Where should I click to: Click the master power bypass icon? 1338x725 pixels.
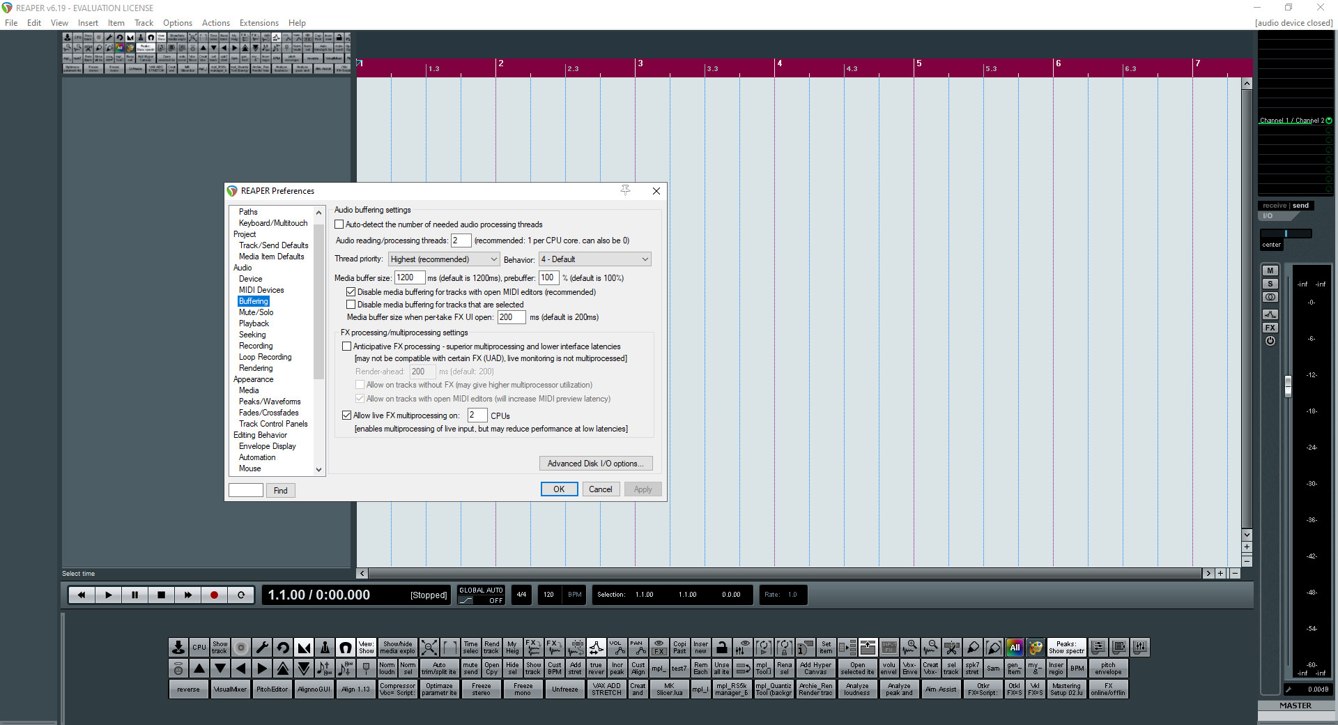(x=1270, y=341)
